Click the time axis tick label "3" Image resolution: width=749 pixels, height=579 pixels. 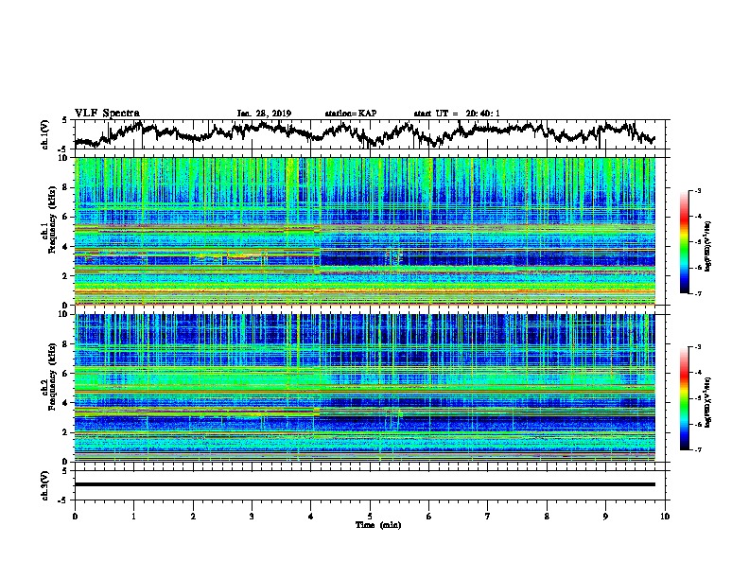pos(252,517)
